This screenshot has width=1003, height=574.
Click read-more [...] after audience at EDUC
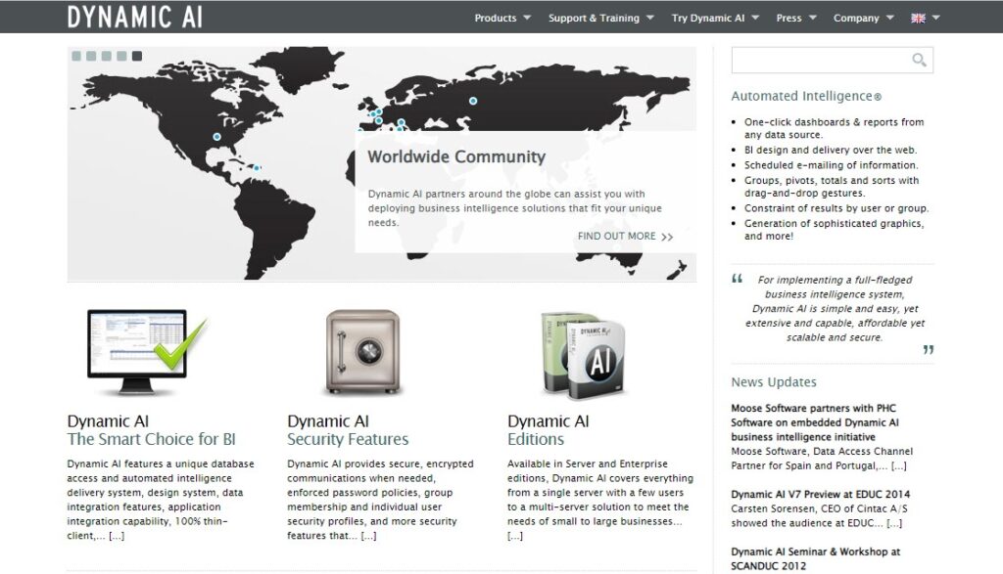pyautogui.click(x=894, y=523)
